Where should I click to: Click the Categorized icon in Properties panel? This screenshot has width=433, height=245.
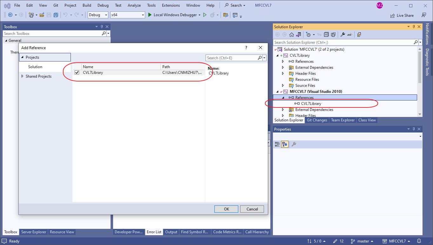click(277, 144)
